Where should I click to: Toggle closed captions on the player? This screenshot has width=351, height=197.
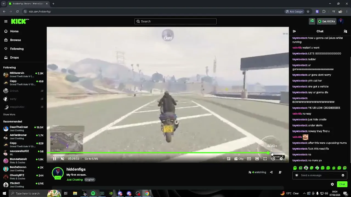pos(249,159)
